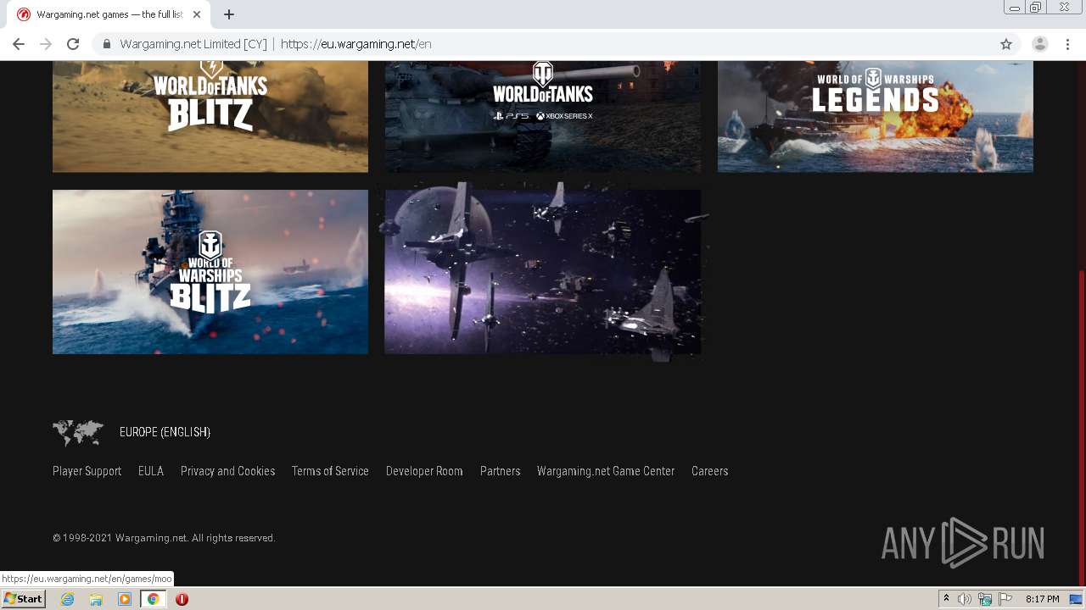Image resolution: width=1086 pixels, height=610 pixels.
Task: Click the 8:17 PM taskbar clock
Action: pos(1042,599)
